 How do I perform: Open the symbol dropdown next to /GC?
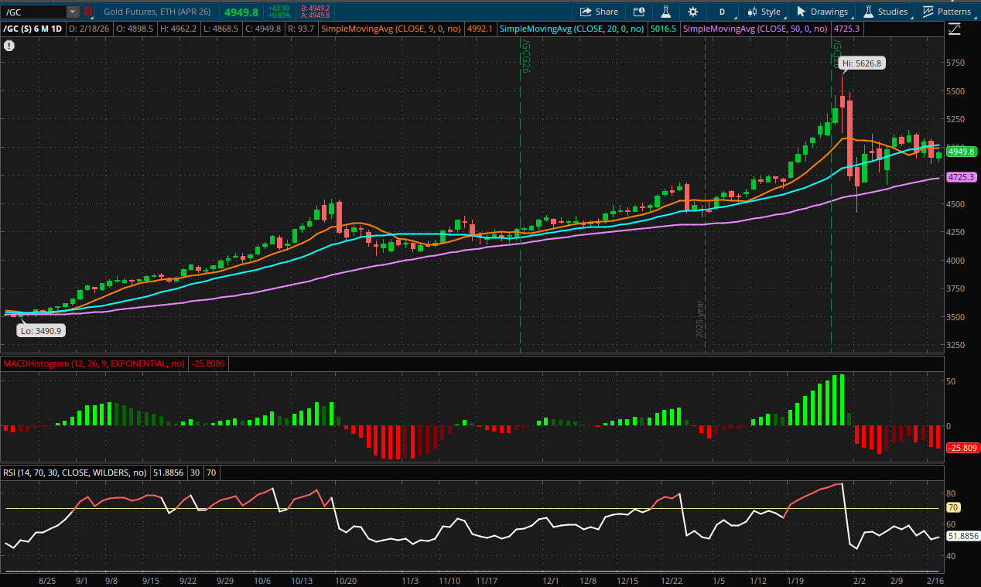71,12
